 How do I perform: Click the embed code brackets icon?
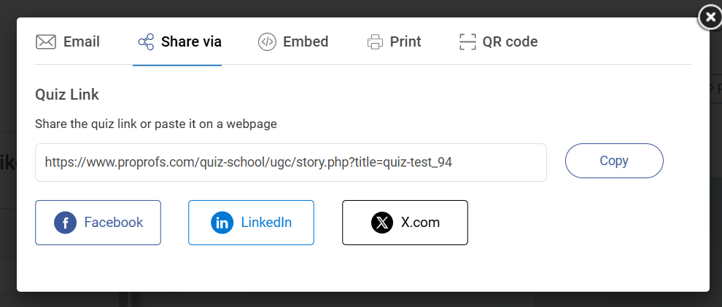[x=267, y=41]
